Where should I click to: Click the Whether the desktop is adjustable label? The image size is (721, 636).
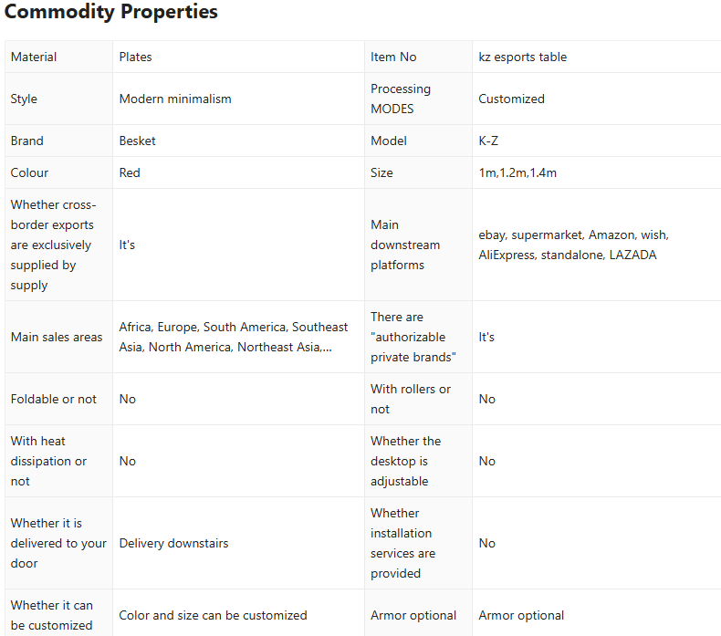pos(406,461)
